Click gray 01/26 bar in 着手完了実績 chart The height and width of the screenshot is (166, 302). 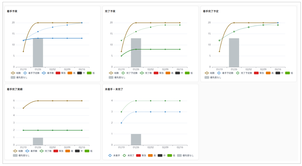click(x=38, y=141)
